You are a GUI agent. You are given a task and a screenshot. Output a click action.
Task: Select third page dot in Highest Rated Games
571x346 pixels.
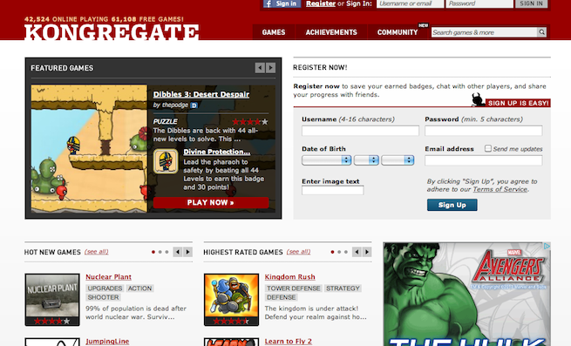point(346,252)
